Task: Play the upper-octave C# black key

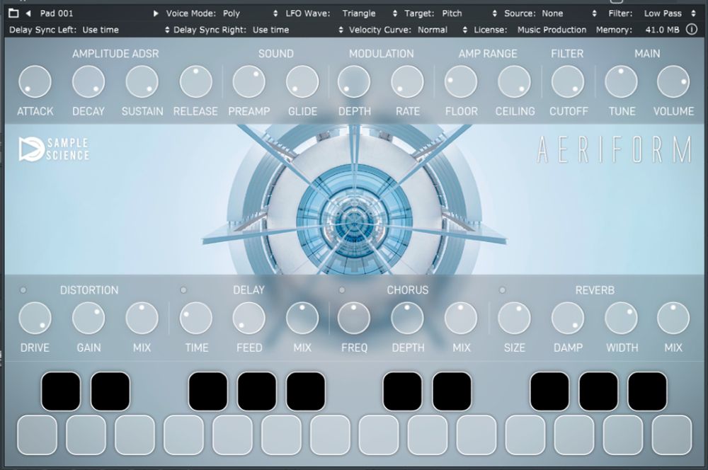Action: point(403,391)
